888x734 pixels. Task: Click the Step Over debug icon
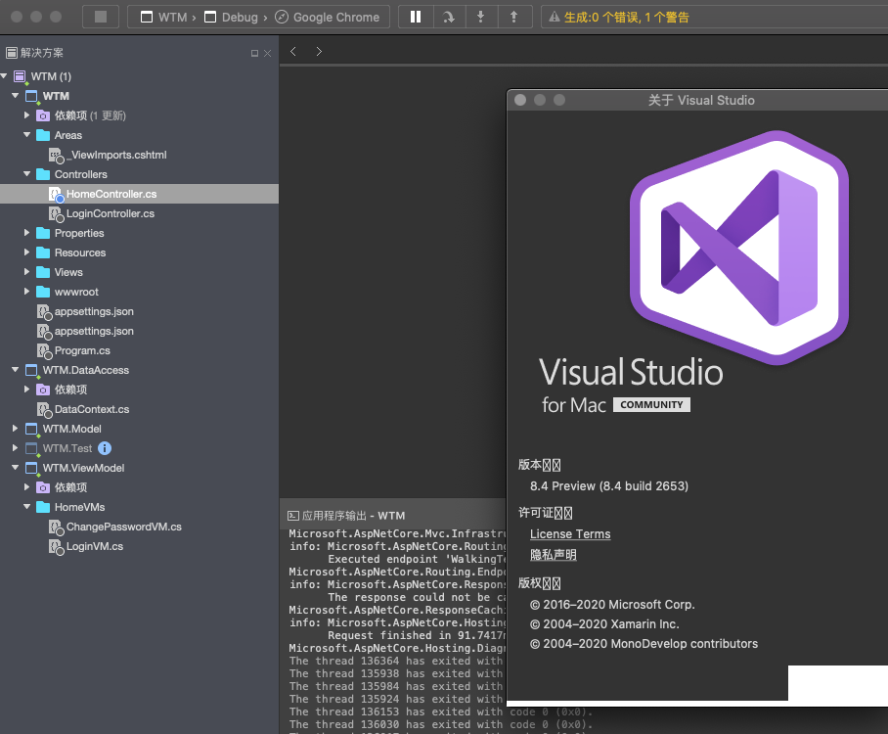tap(448, 16)
